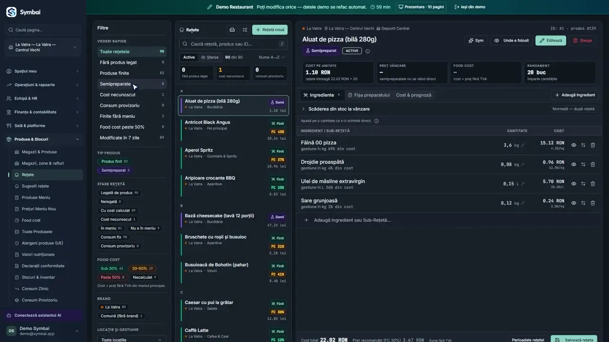This screenshot has width=609, height=342.
Task: Click the Salvează rețeta button
Action: pos(574,340)
